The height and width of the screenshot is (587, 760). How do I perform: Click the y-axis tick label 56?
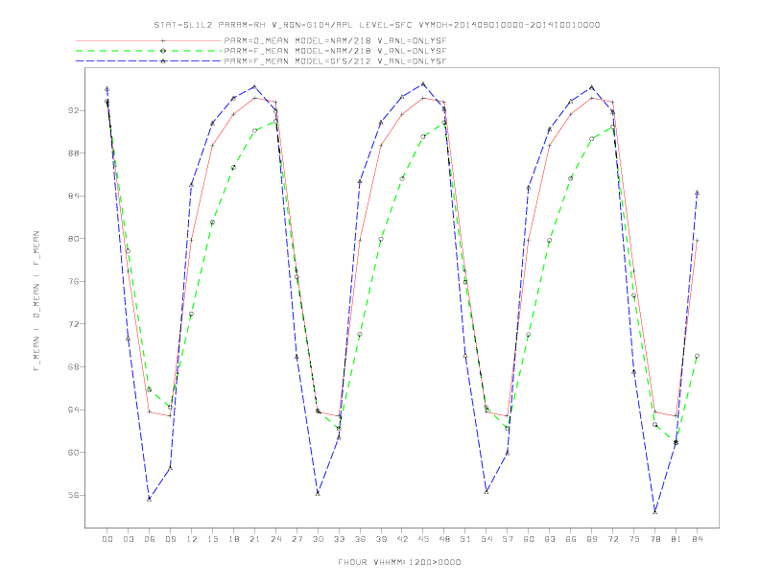point(75,495)
